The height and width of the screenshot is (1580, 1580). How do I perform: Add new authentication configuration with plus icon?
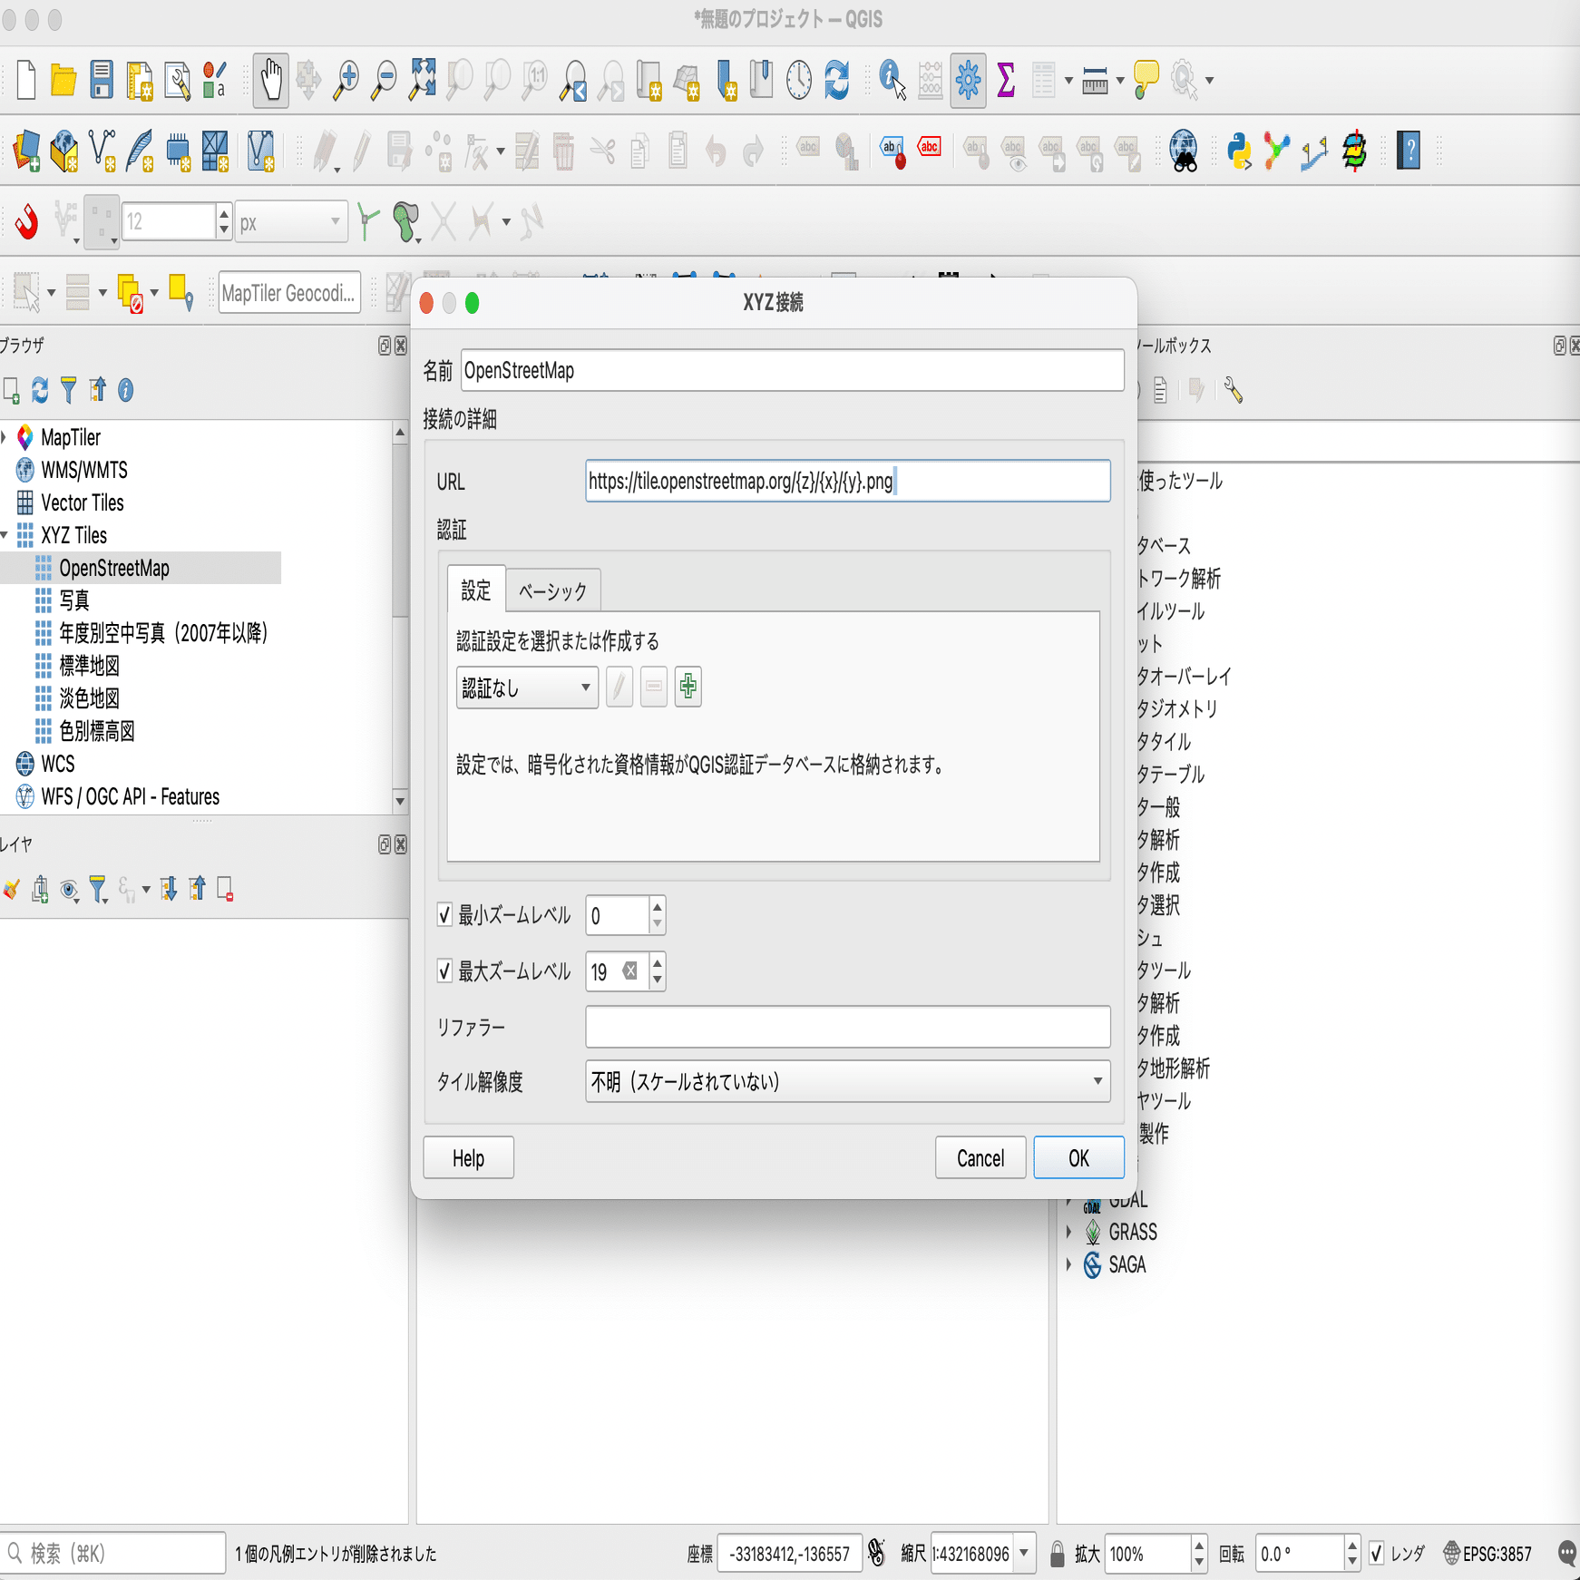tap(688, 687)
